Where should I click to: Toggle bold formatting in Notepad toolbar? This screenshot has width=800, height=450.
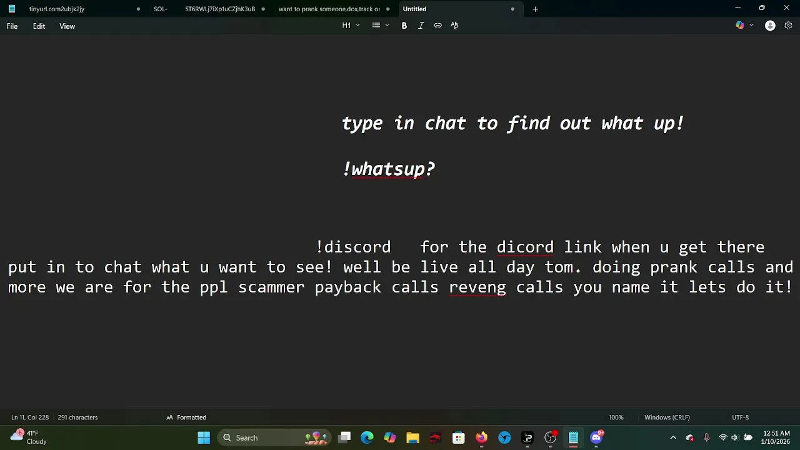click(404, 26)
